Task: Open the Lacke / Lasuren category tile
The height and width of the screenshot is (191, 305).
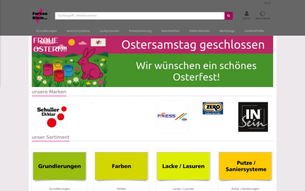Action: pos(184,166)
